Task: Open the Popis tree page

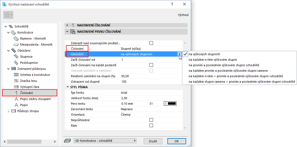Action: point(24,105)
